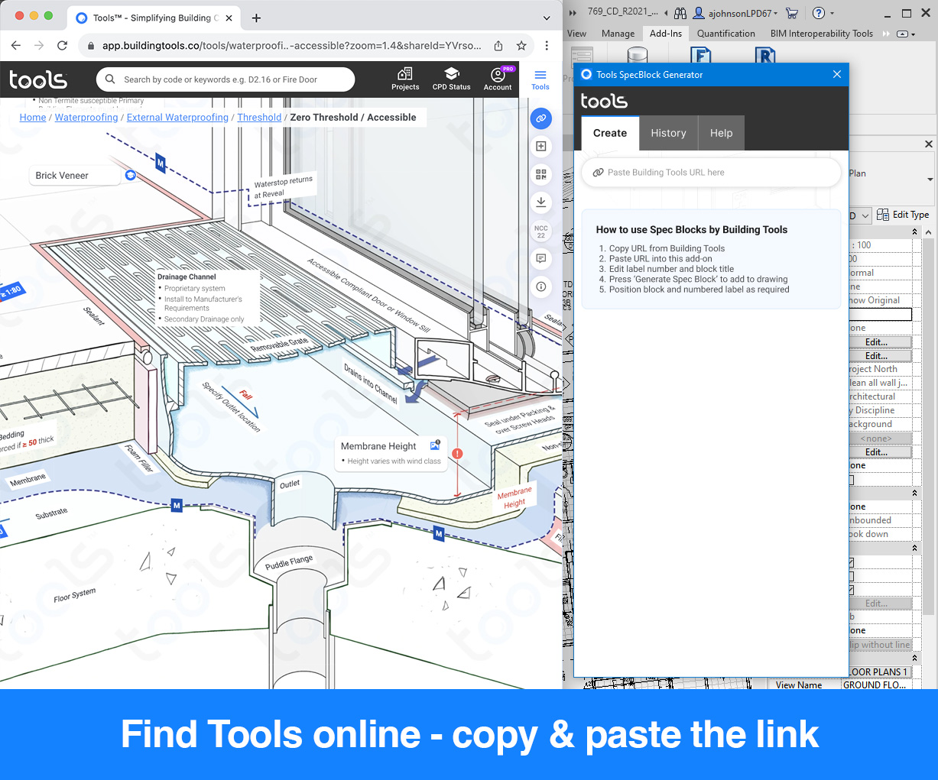Open the info icon in sidebar
This screenshot has width=938, height=780.
pos(541,286)
